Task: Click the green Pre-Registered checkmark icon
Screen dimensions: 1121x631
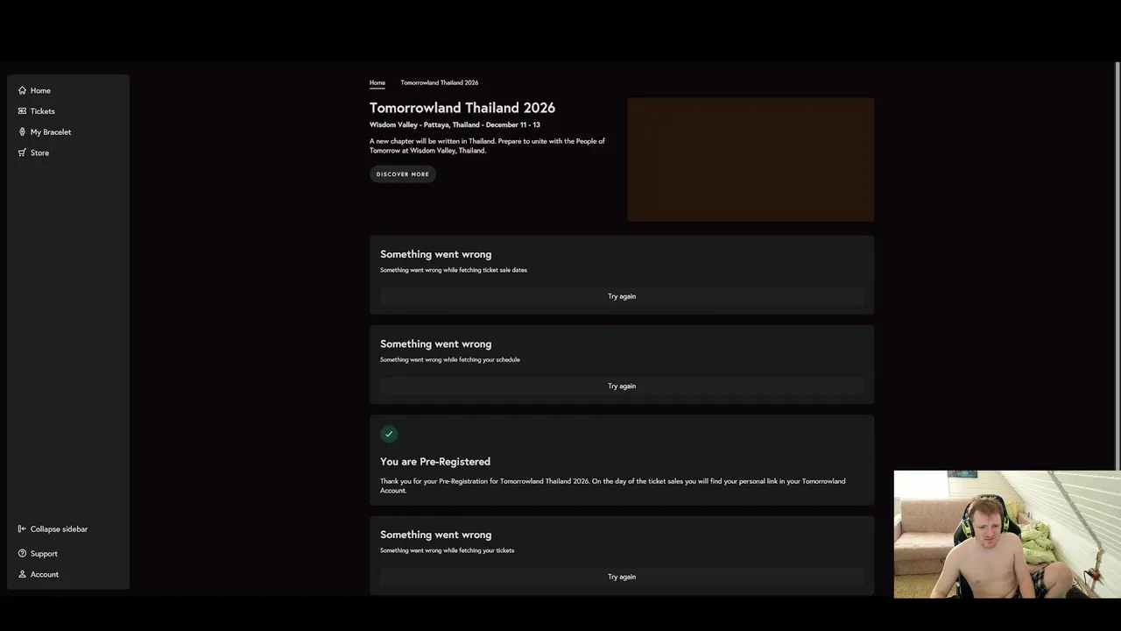Action: 389,434
